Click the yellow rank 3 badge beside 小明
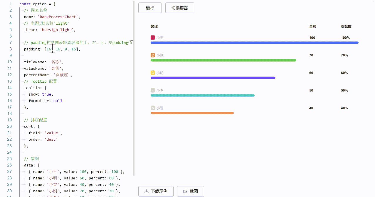 (x=152, y=73)
